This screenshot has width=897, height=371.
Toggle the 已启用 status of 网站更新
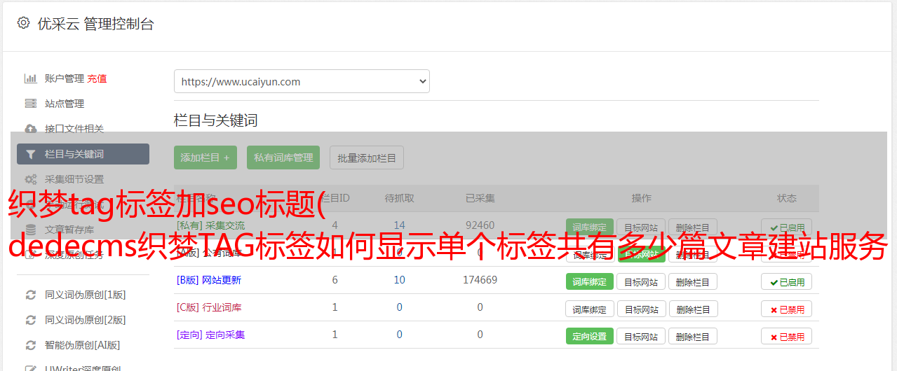(787, 281)
